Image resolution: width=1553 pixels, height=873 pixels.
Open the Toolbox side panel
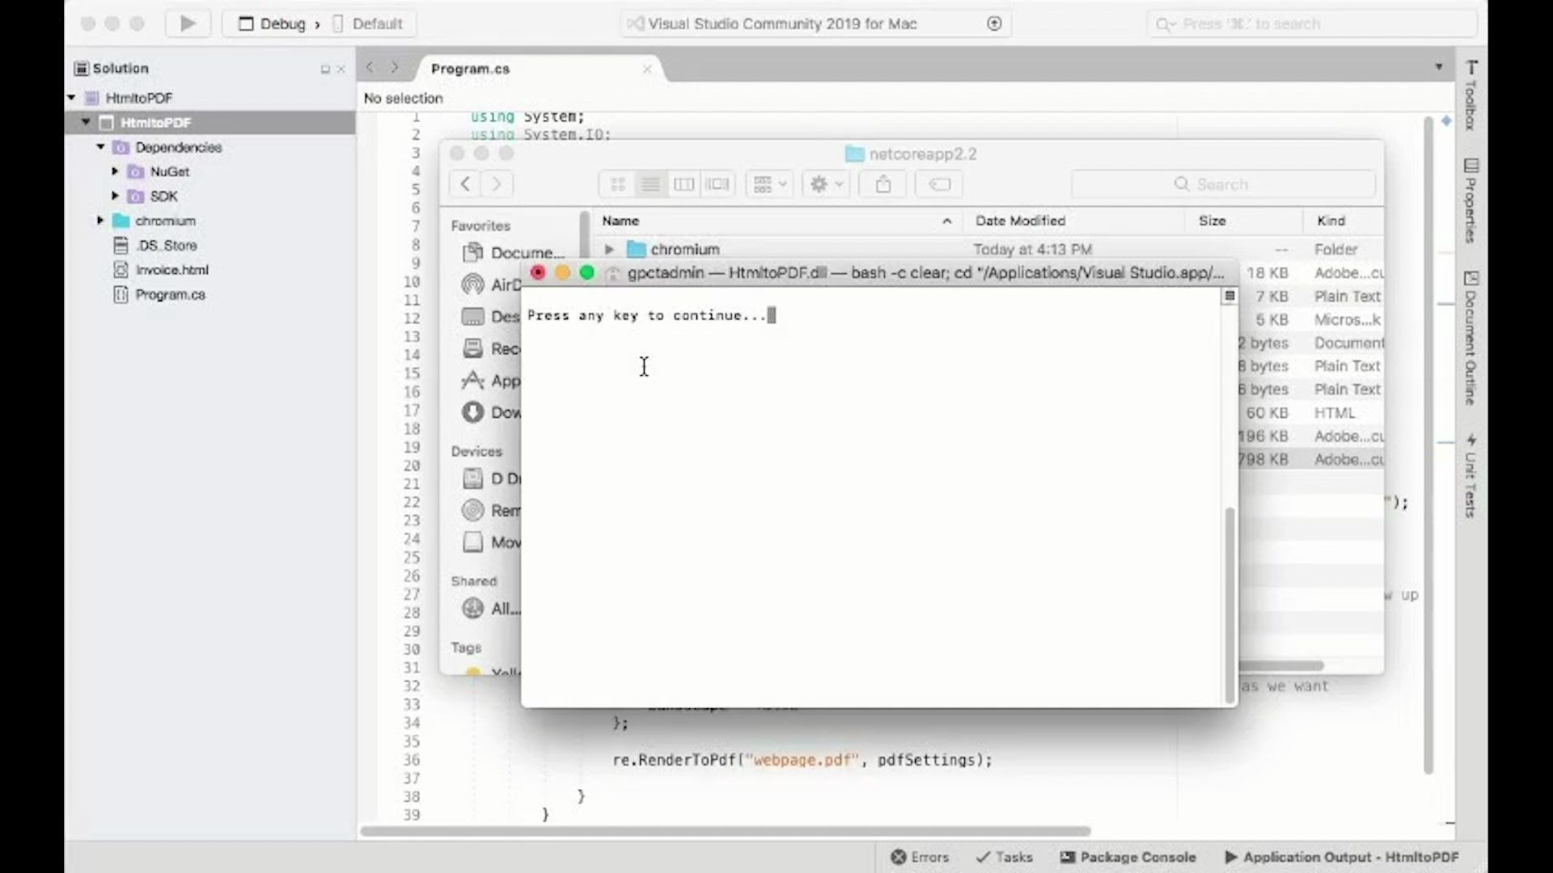[x=1471, y=95]
